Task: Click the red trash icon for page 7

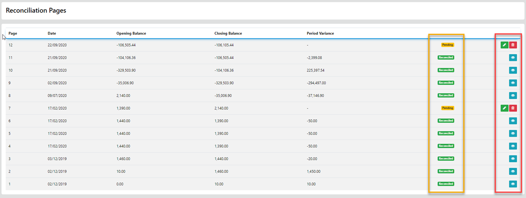Action: 513,108
